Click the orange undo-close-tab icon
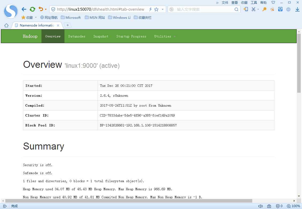This screenshot has height=209, width=302. coord(41,9)
